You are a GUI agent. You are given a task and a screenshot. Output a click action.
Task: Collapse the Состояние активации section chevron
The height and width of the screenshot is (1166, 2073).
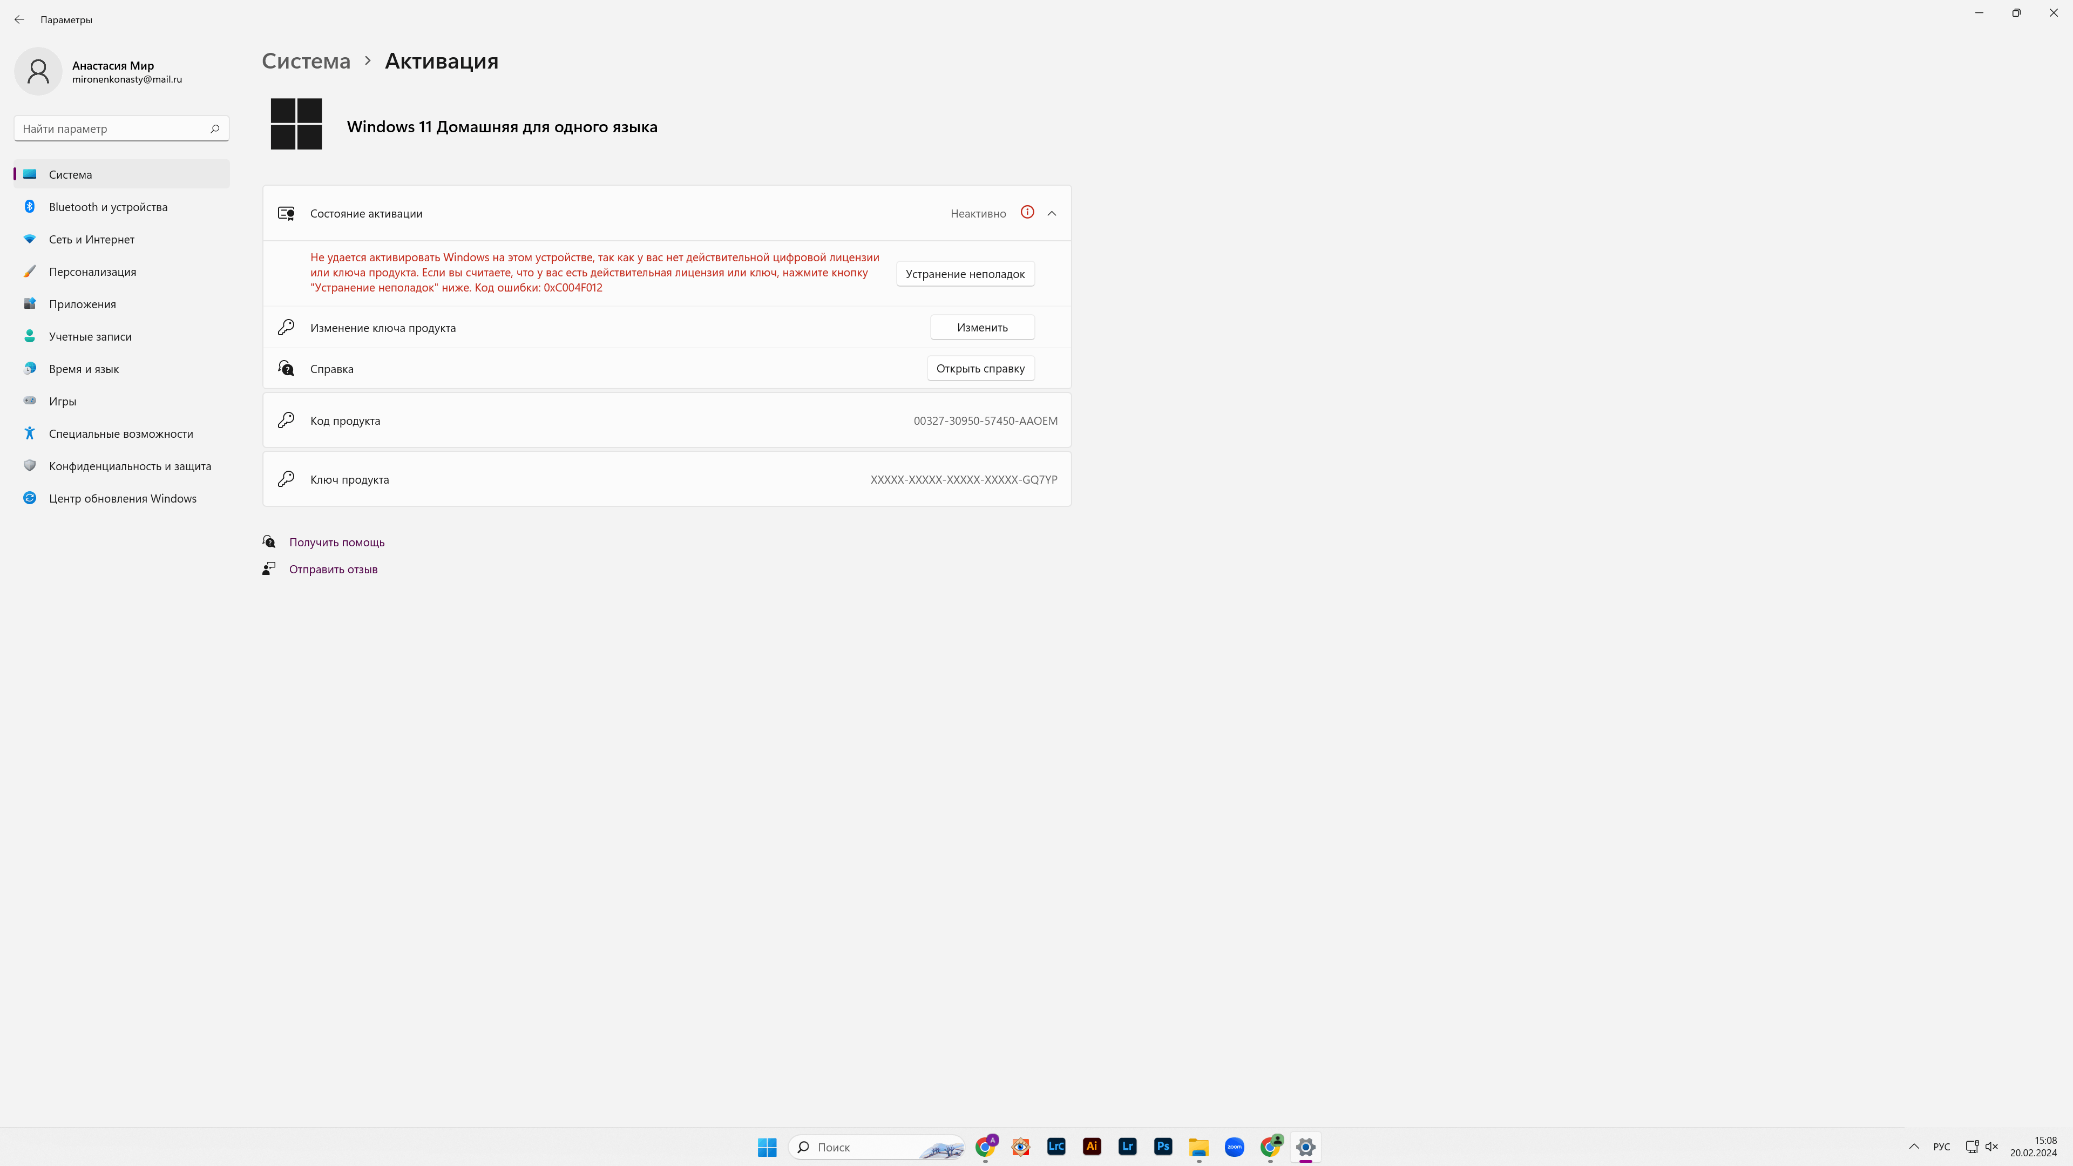(x=1052, y=213)
